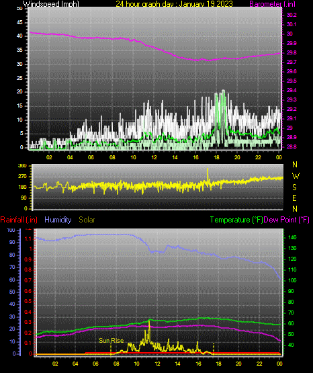Click the 'W' compass direction label
313x373 pixels.
tap(296, 176)
